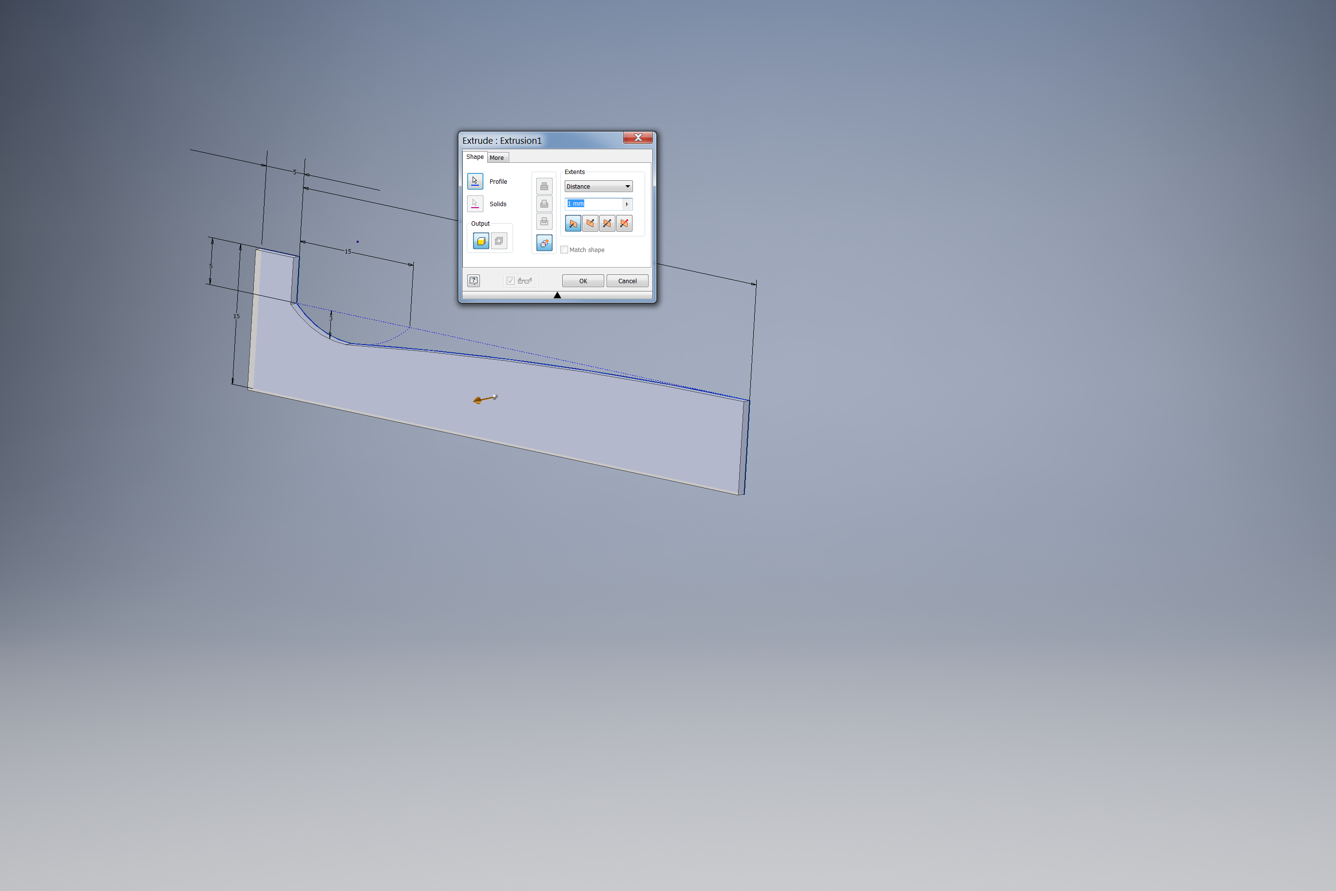1336x891 pixels.
Task: Select the Profile picker button
Action: (475, 181)
